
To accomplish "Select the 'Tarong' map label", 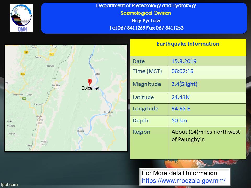I will pos(38,57).
